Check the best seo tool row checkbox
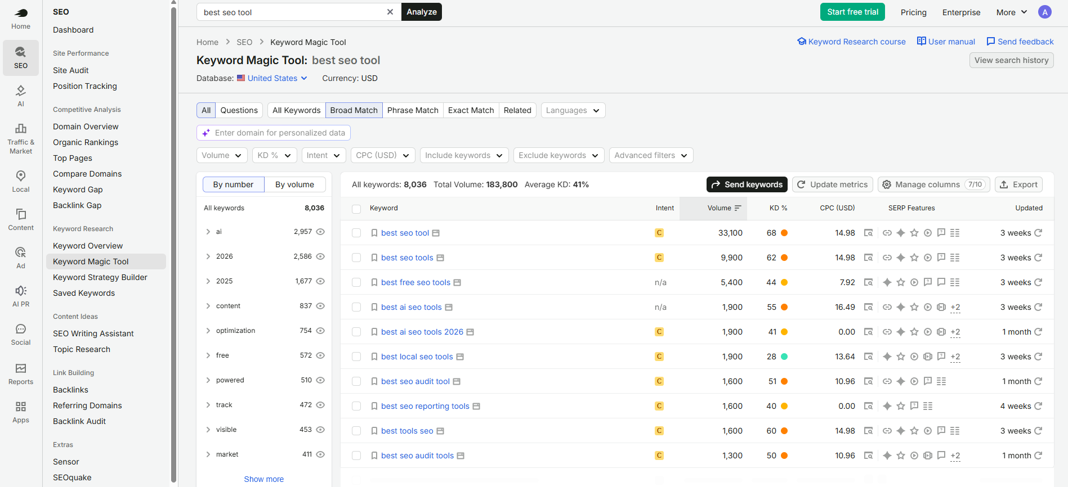Screen dimensions: 1068x487 pos(356,233)
